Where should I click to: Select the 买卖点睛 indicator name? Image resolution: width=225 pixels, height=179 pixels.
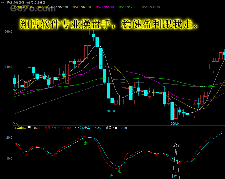[20, 128]
